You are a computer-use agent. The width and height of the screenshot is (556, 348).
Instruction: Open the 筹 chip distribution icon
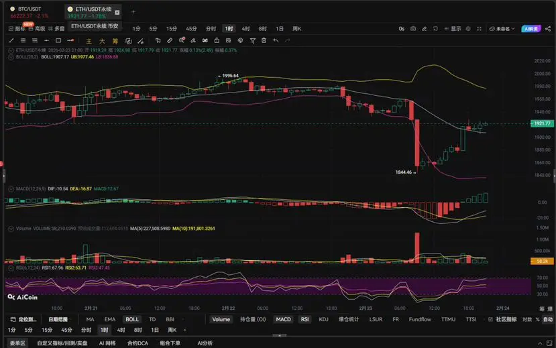coord(115,41)
